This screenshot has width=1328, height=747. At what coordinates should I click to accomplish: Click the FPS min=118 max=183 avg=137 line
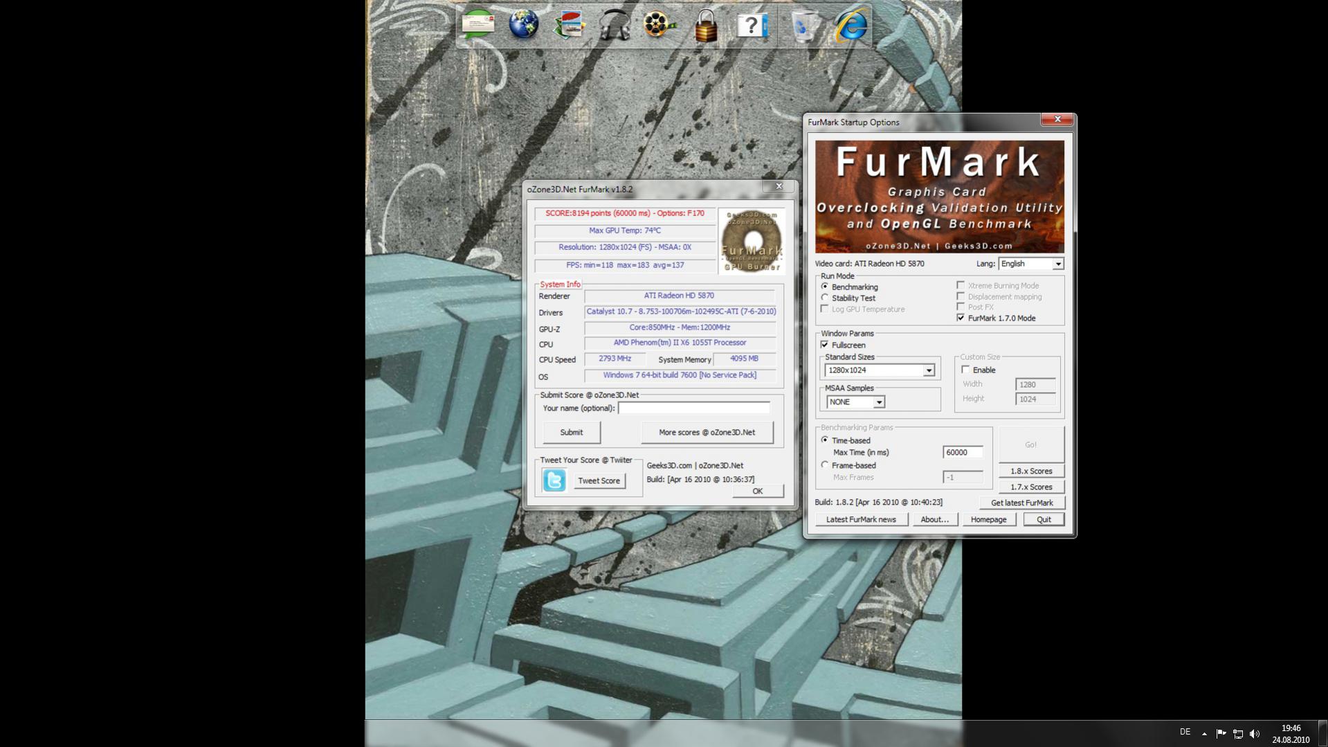pyautogui.click(x=624, y=265)
